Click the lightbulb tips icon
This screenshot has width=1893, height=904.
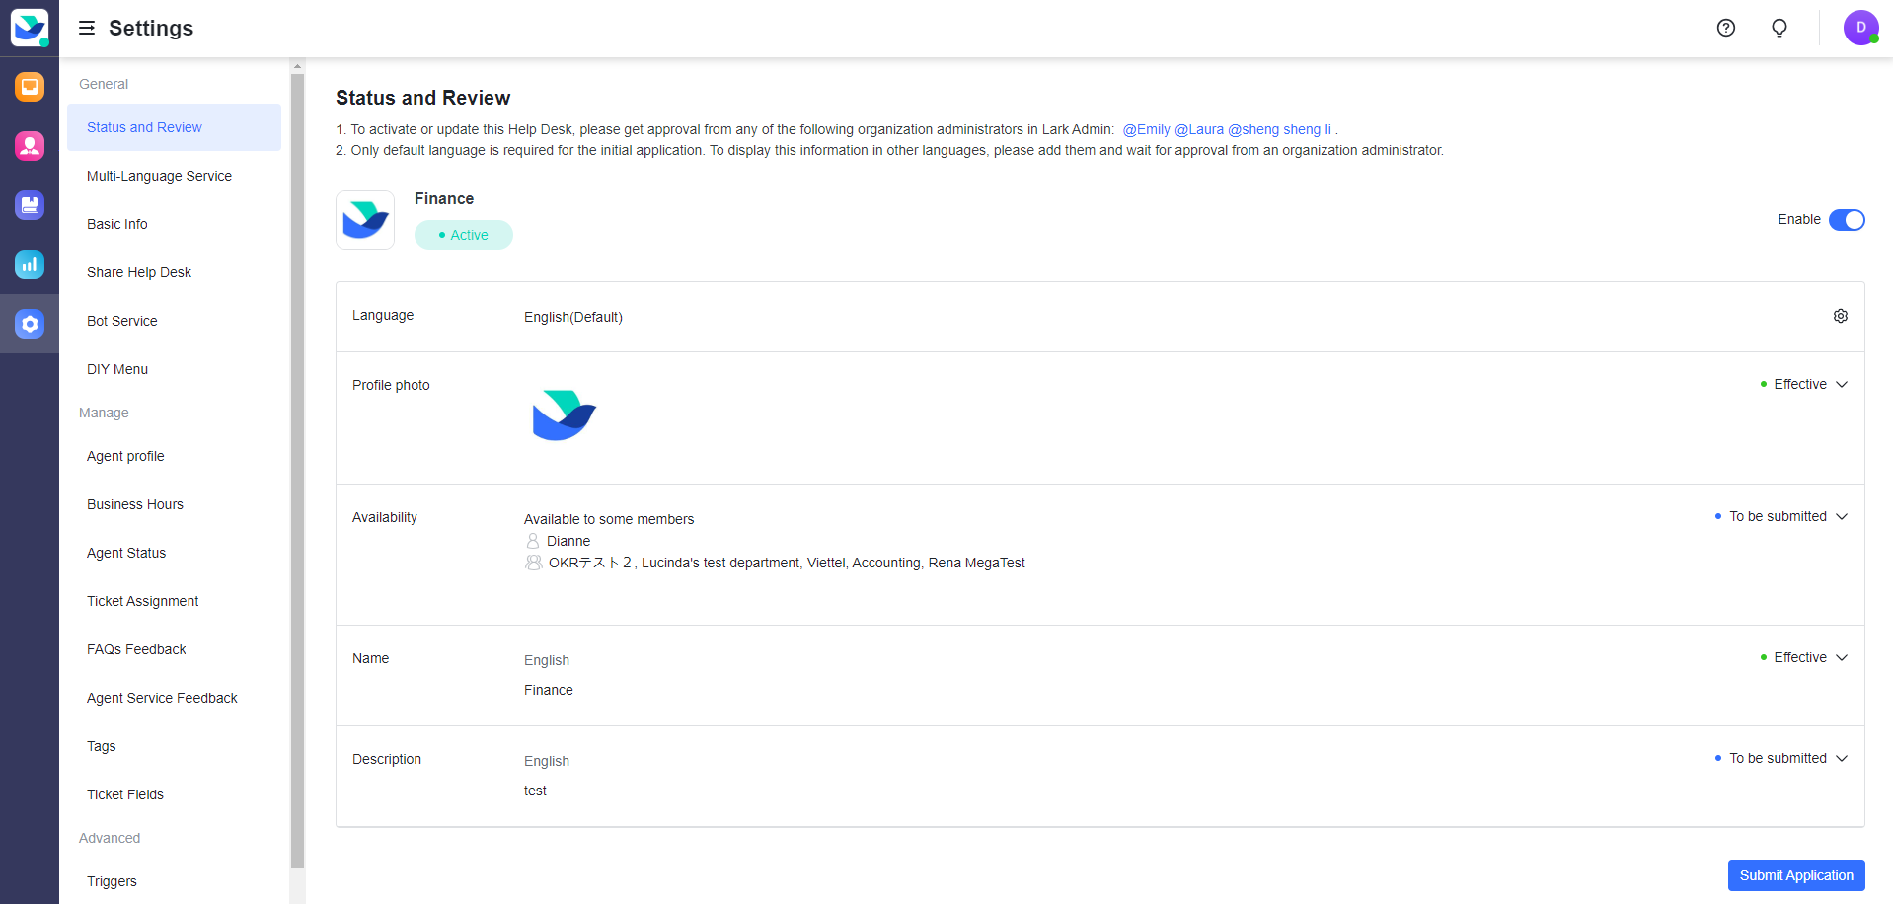(1779, 28)
